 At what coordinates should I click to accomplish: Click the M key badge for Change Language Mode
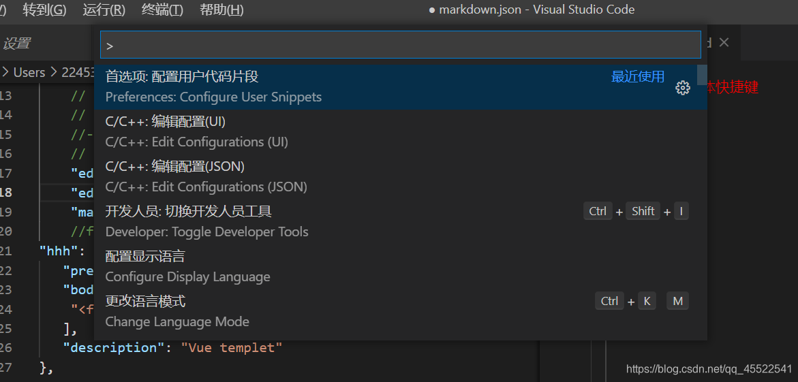[677, 301]
